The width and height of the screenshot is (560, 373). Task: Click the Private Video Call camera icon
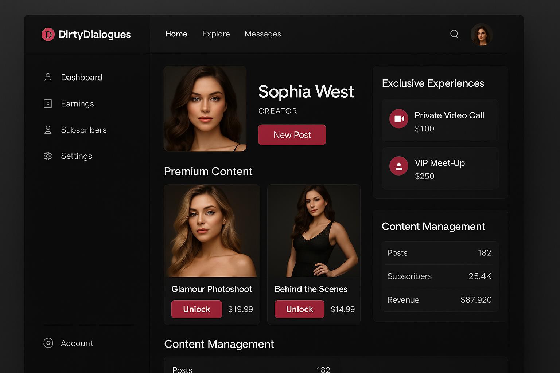tap(399, 119)
